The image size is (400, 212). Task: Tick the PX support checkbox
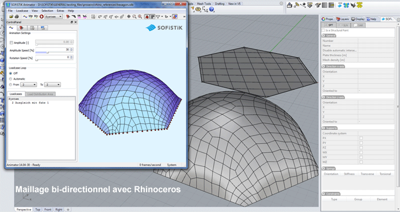[361, 138]
